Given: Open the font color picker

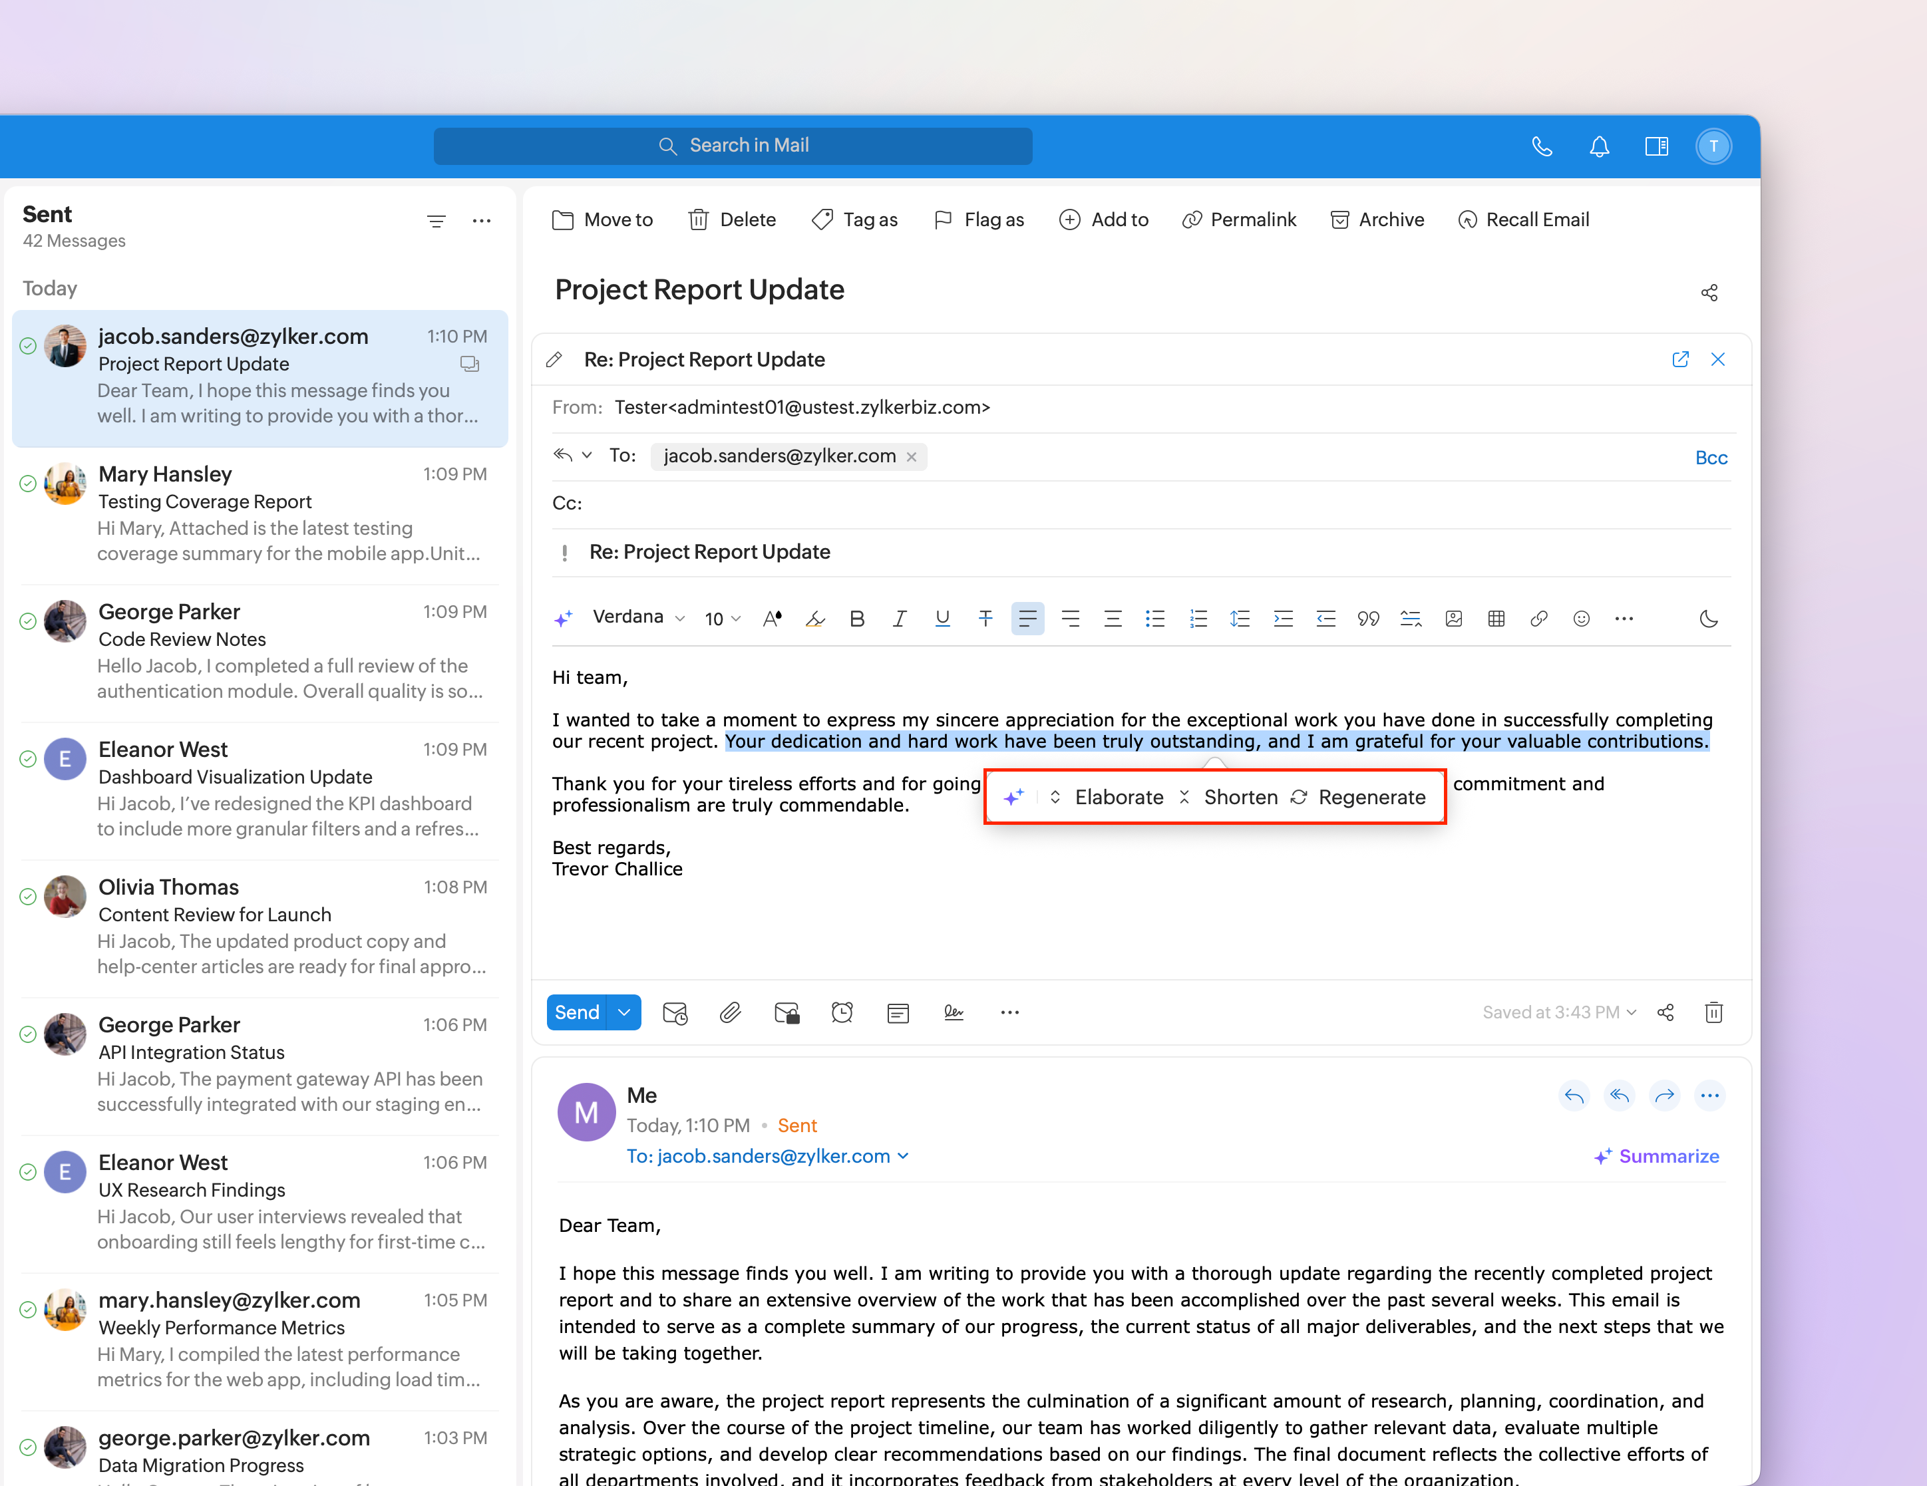Looking at the screenshot, I should tap(772, 618).
